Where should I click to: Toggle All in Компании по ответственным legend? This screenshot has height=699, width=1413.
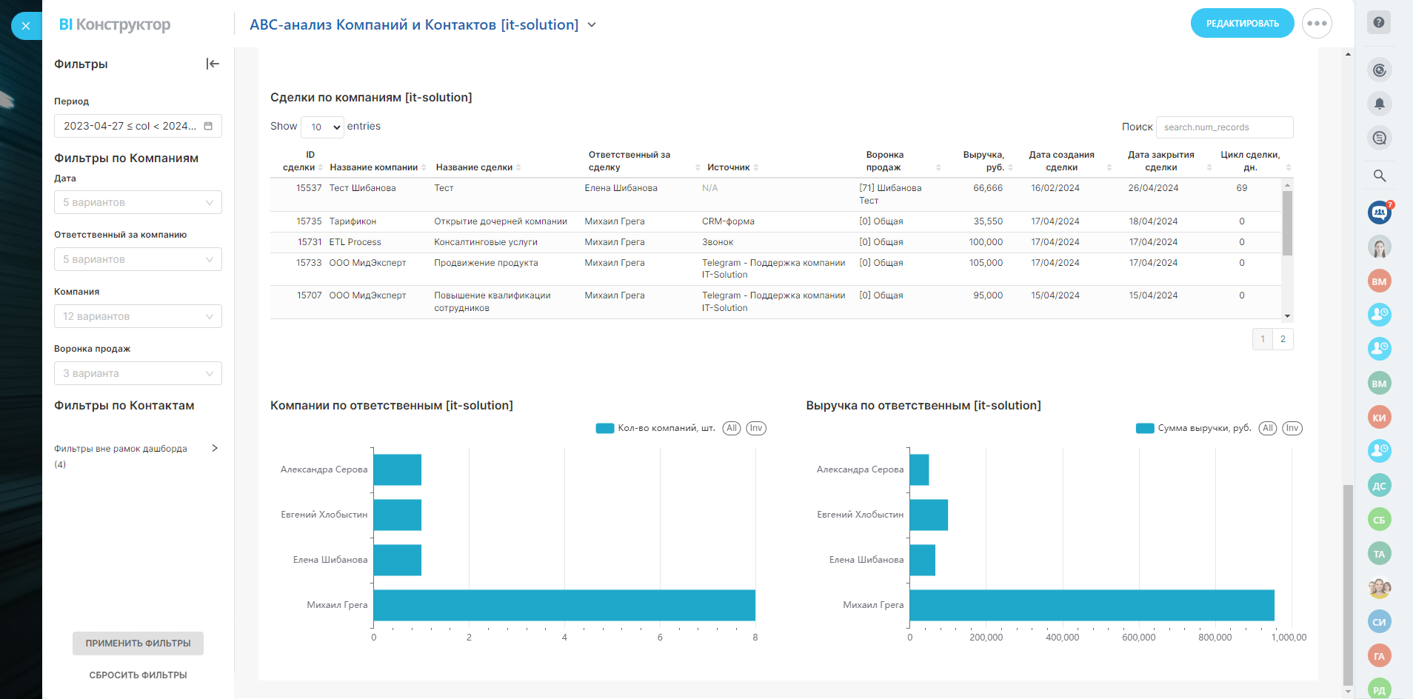click(731, 428)
